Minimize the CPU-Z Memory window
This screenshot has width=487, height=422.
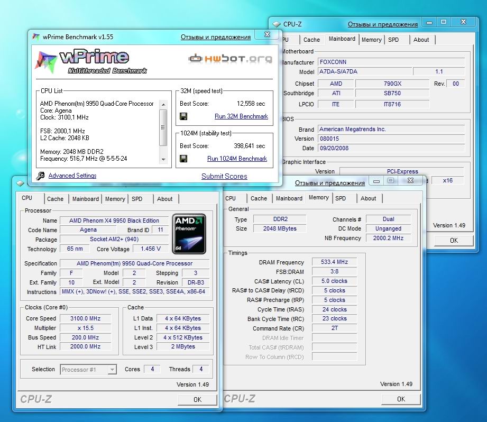coord(376,181)
